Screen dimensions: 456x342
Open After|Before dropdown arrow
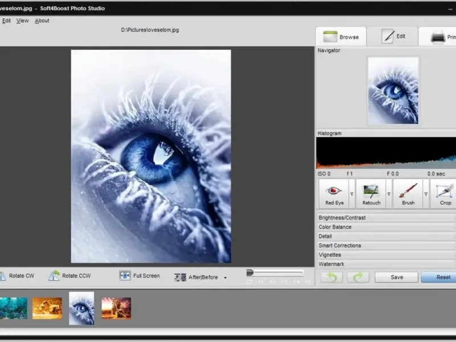tap(225, 278)
